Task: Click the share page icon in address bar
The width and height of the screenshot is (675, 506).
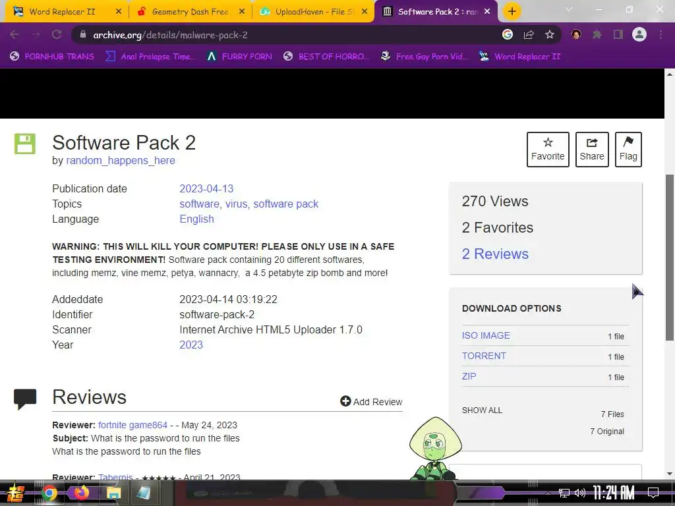Action: coord(529,34)
